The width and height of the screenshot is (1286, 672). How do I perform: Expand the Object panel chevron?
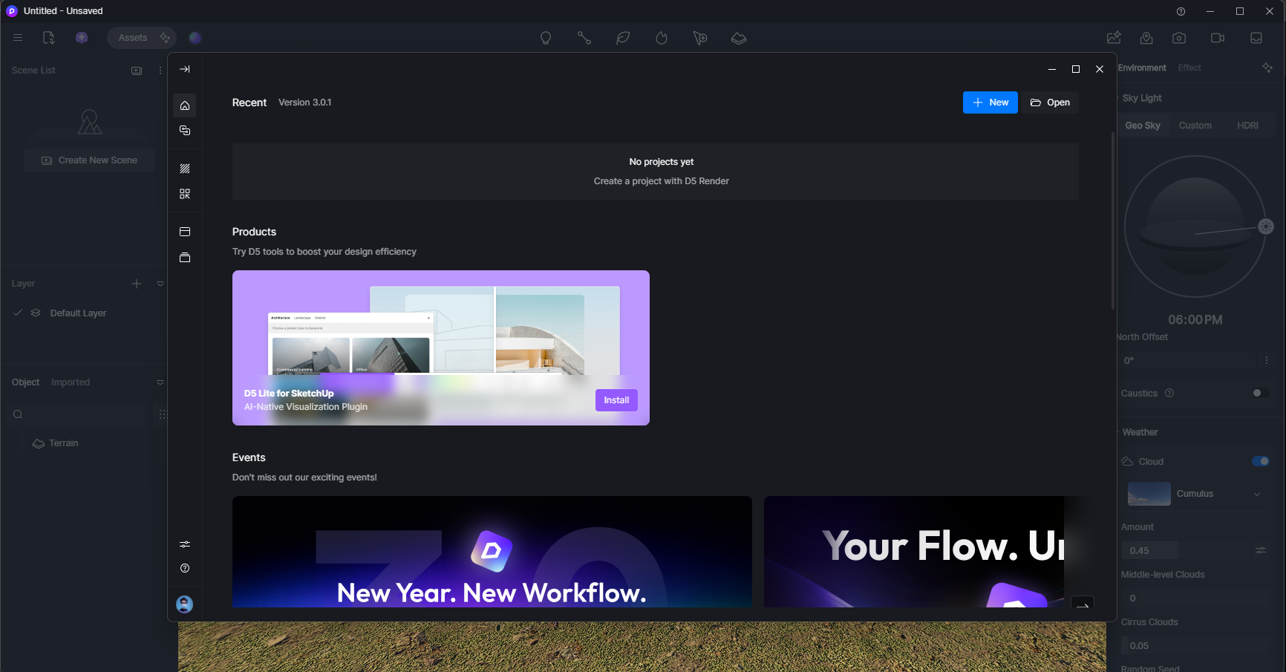(160, 382)
